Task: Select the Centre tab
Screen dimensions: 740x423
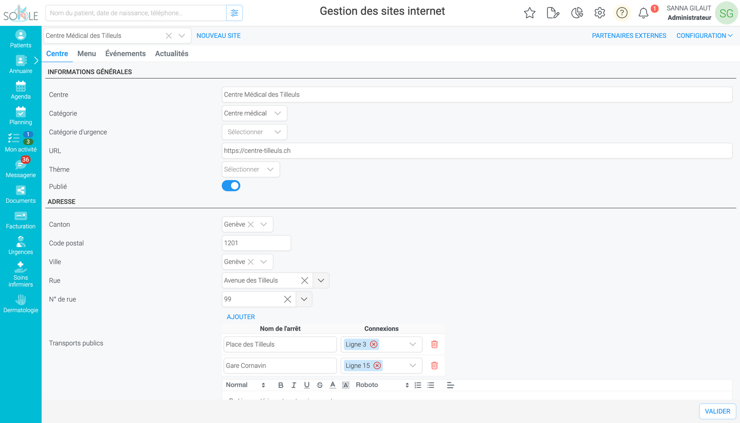Action: (x=57, y=54)
